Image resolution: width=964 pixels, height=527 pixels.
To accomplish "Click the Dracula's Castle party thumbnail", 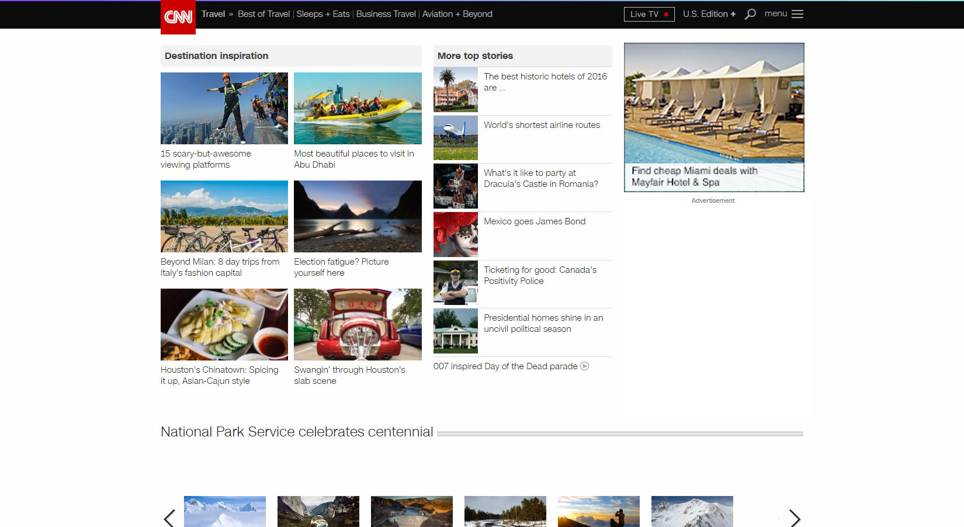I will click(x=456, y=186).
